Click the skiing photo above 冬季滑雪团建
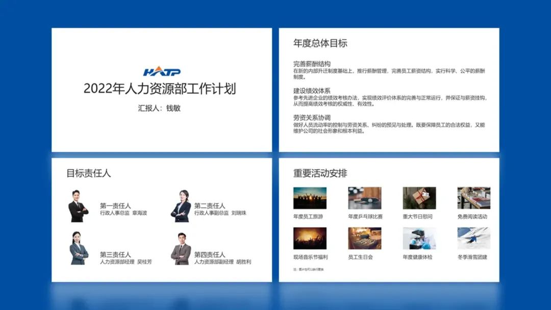Screen dimensions: 551x310 (473, 239)
